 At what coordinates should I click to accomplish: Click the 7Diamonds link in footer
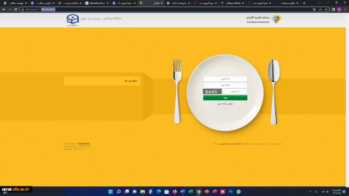pyautogui.click(x=83, y=144)
